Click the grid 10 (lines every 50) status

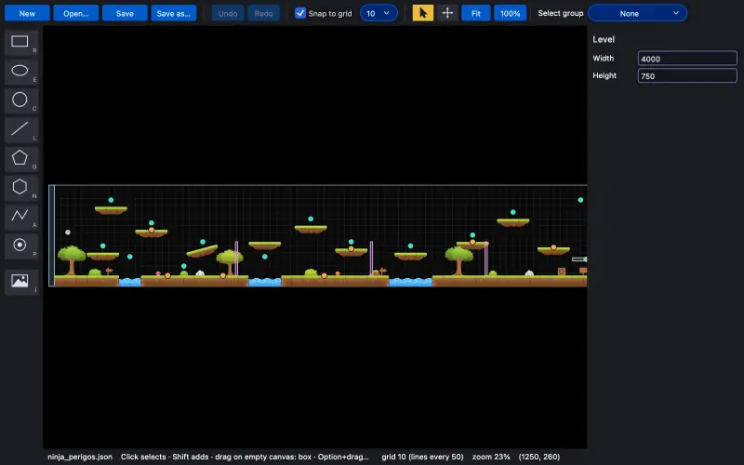pos(422,457)
